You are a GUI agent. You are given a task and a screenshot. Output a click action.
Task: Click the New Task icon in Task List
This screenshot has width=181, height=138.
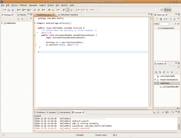pos(157,19)
